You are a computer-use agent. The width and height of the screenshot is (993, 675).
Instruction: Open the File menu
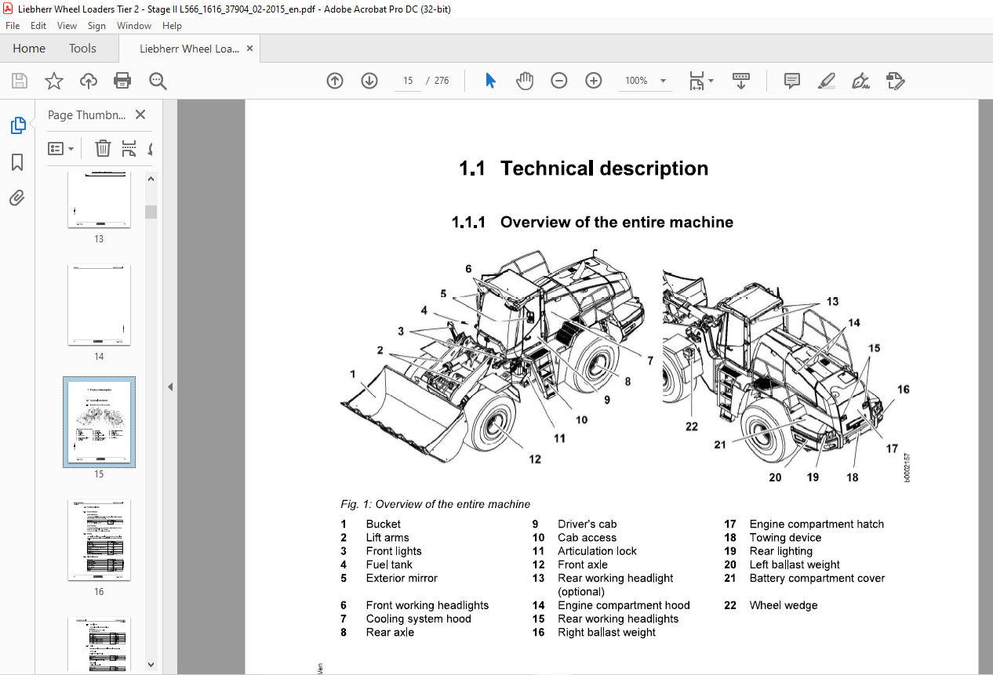(13, 26)
